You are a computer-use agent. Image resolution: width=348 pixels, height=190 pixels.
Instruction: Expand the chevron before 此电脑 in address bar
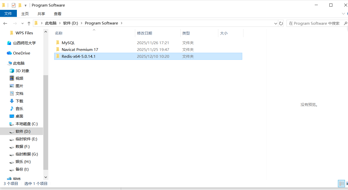(x=42, y=23)
